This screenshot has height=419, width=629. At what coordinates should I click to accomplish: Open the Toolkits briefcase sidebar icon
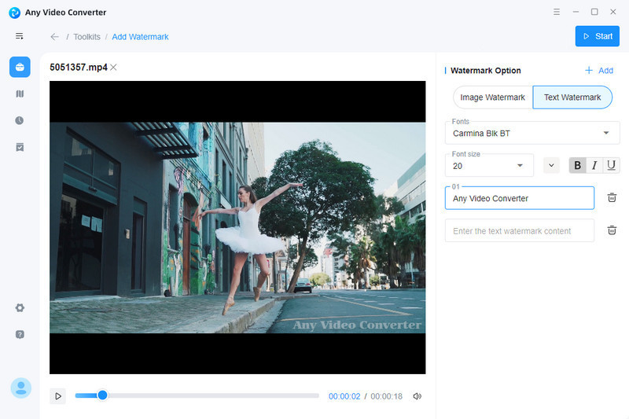20,67
